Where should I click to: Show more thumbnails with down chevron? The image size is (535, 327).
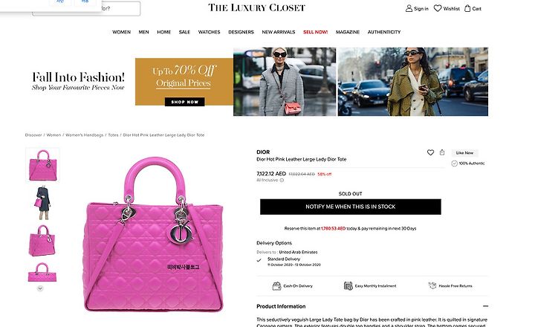(x=40, y=289)
